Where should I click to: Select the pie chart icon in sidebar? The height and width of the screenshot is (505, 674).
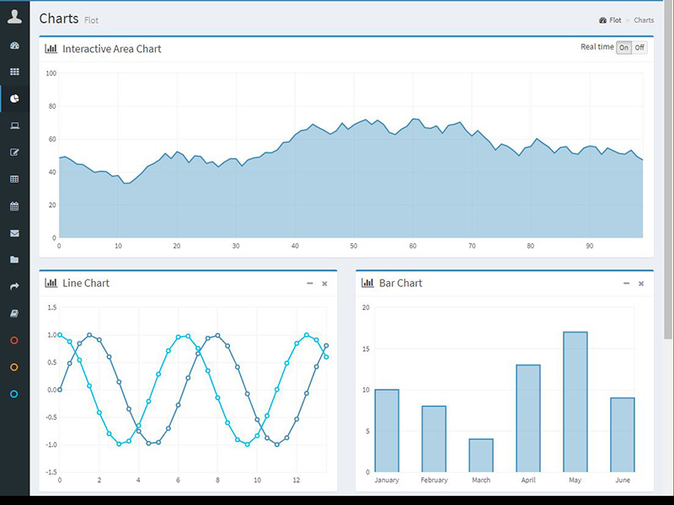[14, 98]
